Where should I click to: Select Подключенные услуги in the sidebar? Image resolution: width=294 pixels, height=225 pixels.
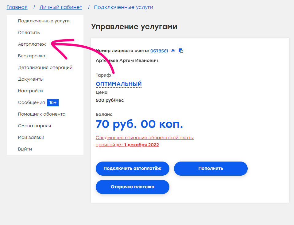44,21
